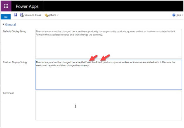Expand the Actions dropdown arrow
Screen dimensions: 184x128
[x=57, y=15]
